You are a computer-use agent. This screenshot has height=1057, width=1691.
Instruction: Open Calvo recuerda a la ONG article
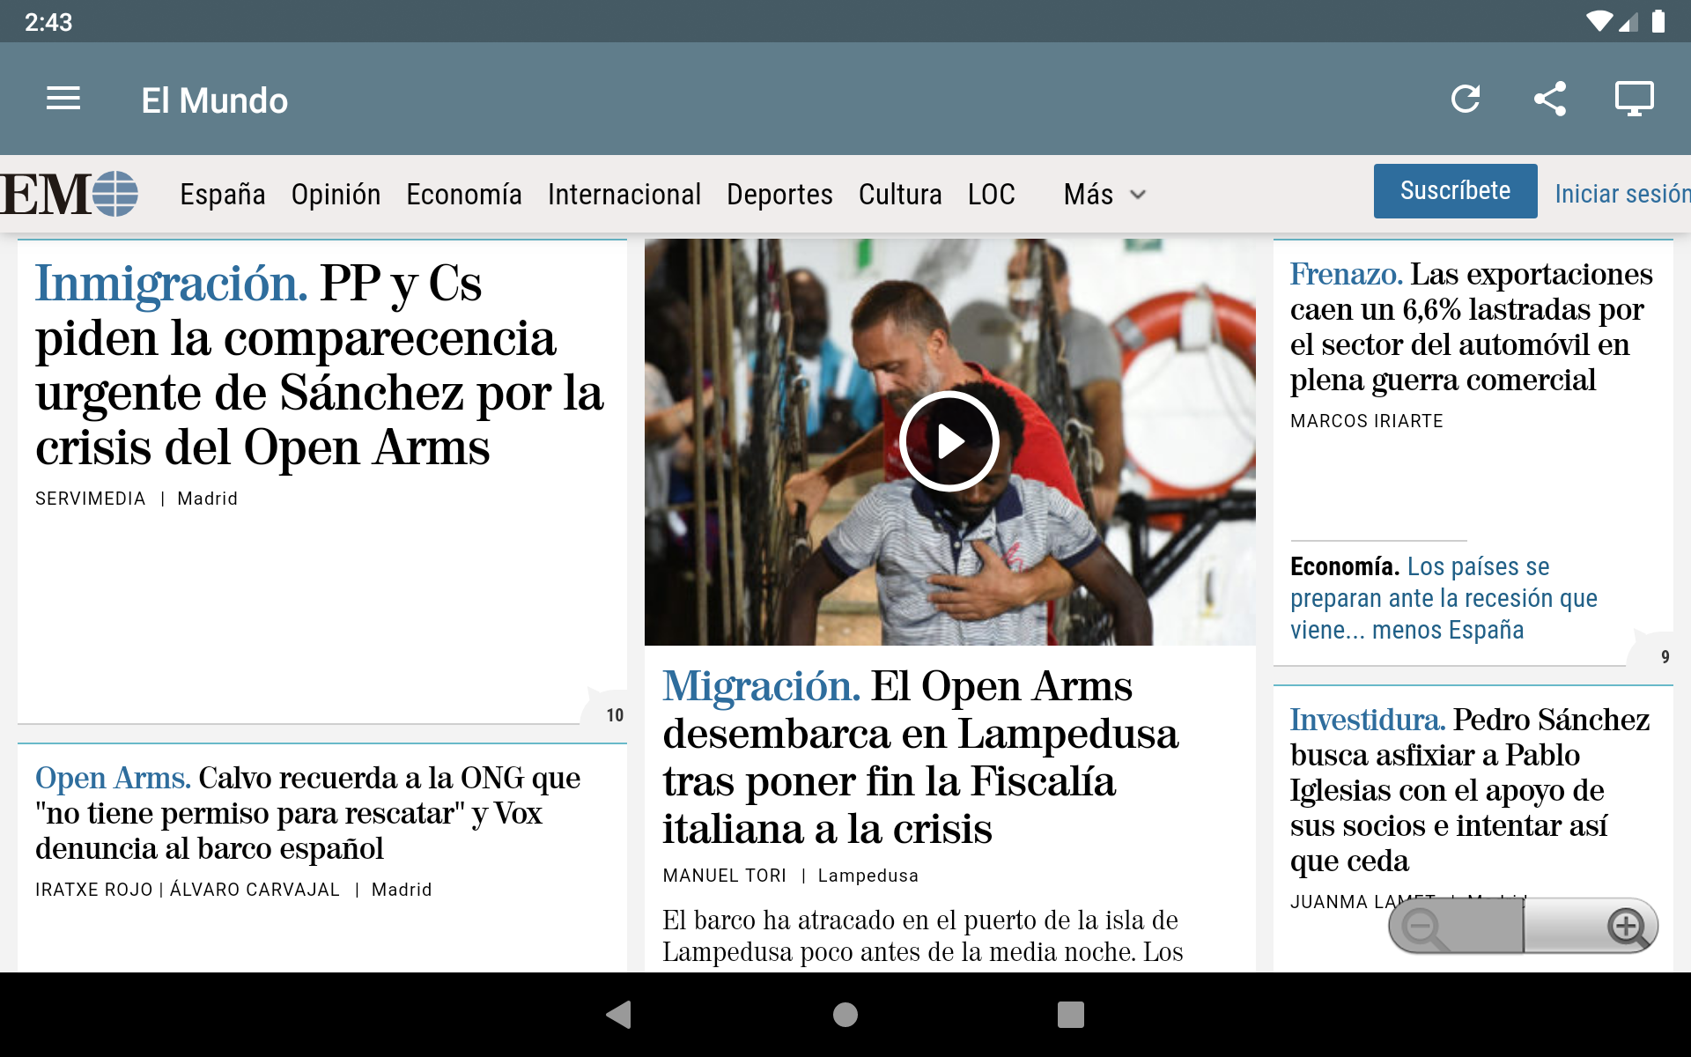[308, 813]
